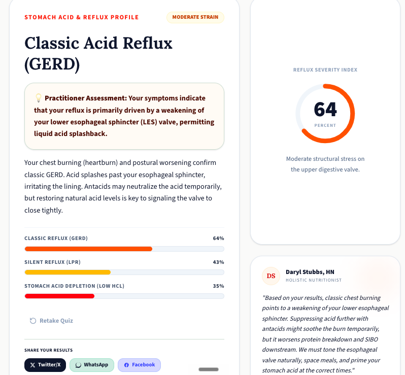Viewport: 405px width, 375px height.
Task: Share results on Twitter/X
Action: (x=45, y=365)
